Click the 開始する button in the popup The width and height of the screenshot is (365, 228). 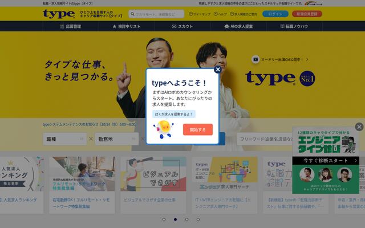198,129
